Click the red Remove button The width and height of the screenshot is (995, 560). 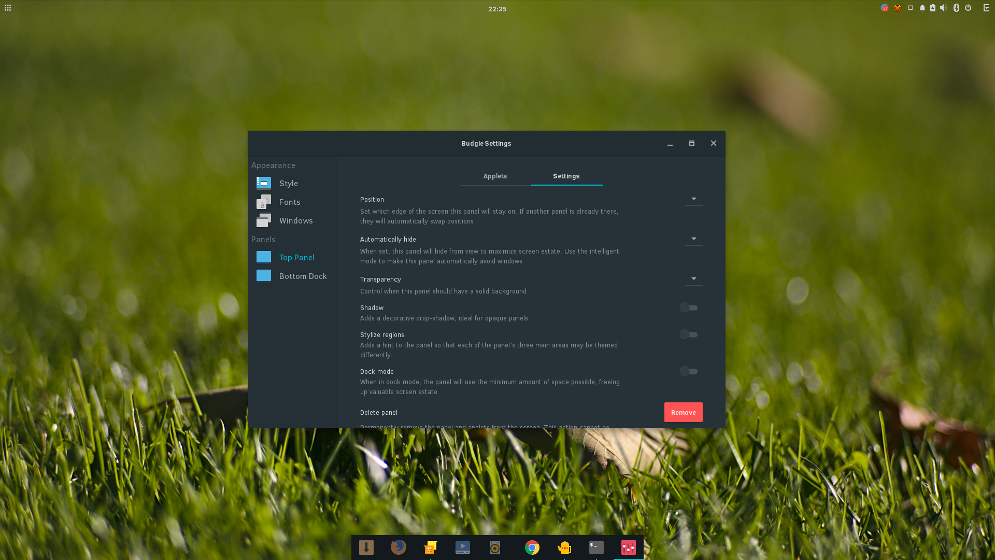684,413
